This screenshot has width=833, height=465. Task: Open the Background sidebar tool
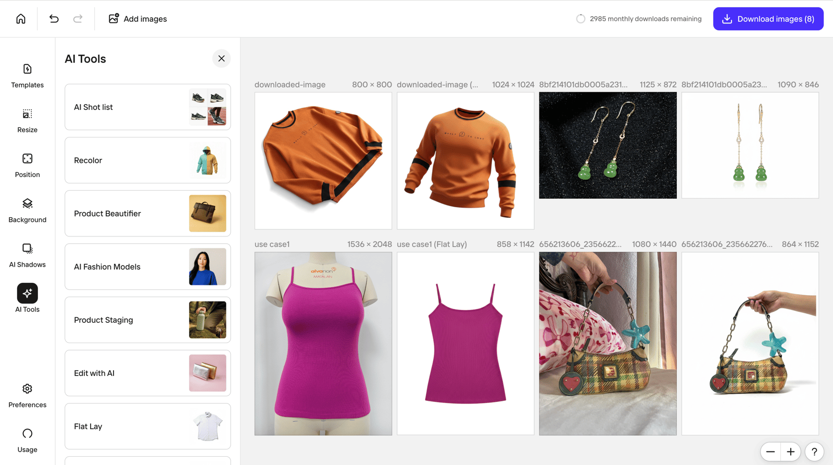pos(28,210)
